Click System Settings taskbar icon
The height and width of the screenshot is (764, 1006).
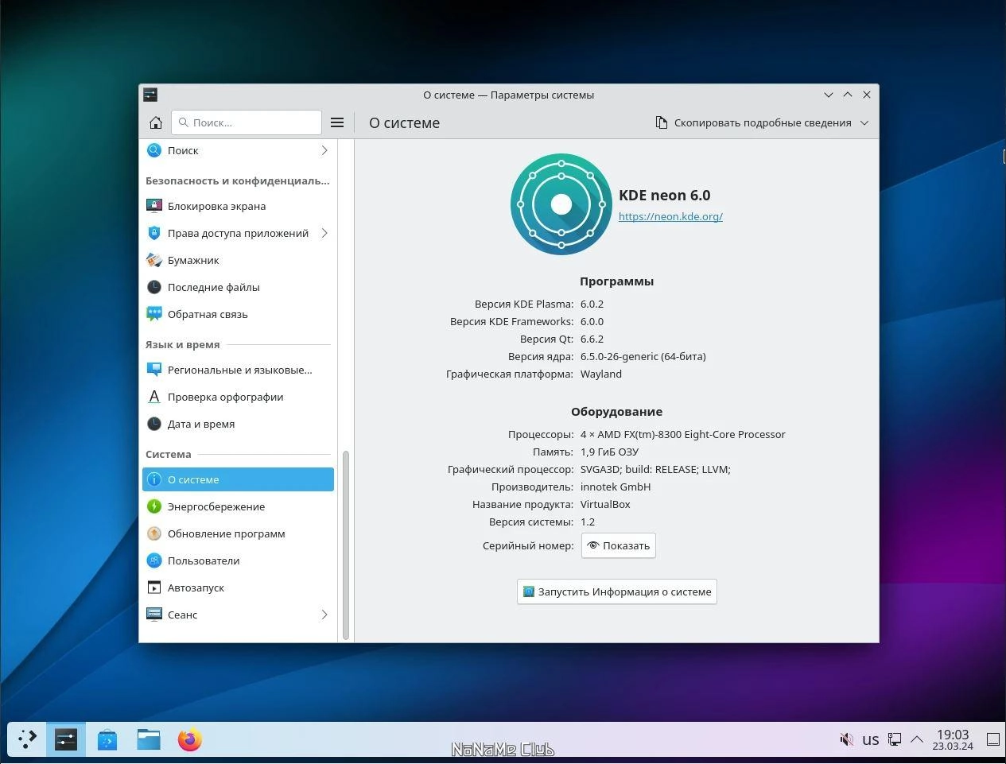[66, 740]
